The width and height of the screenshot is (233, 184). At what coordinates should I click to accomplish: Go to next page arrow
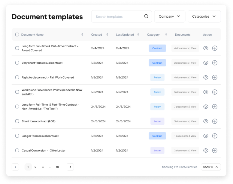(70, 167)
